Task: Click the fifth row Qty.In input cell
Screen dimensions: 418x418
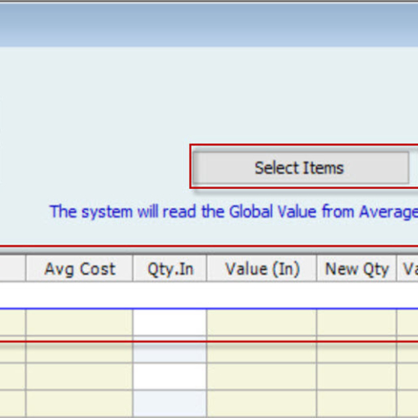Action: point(170,404)
